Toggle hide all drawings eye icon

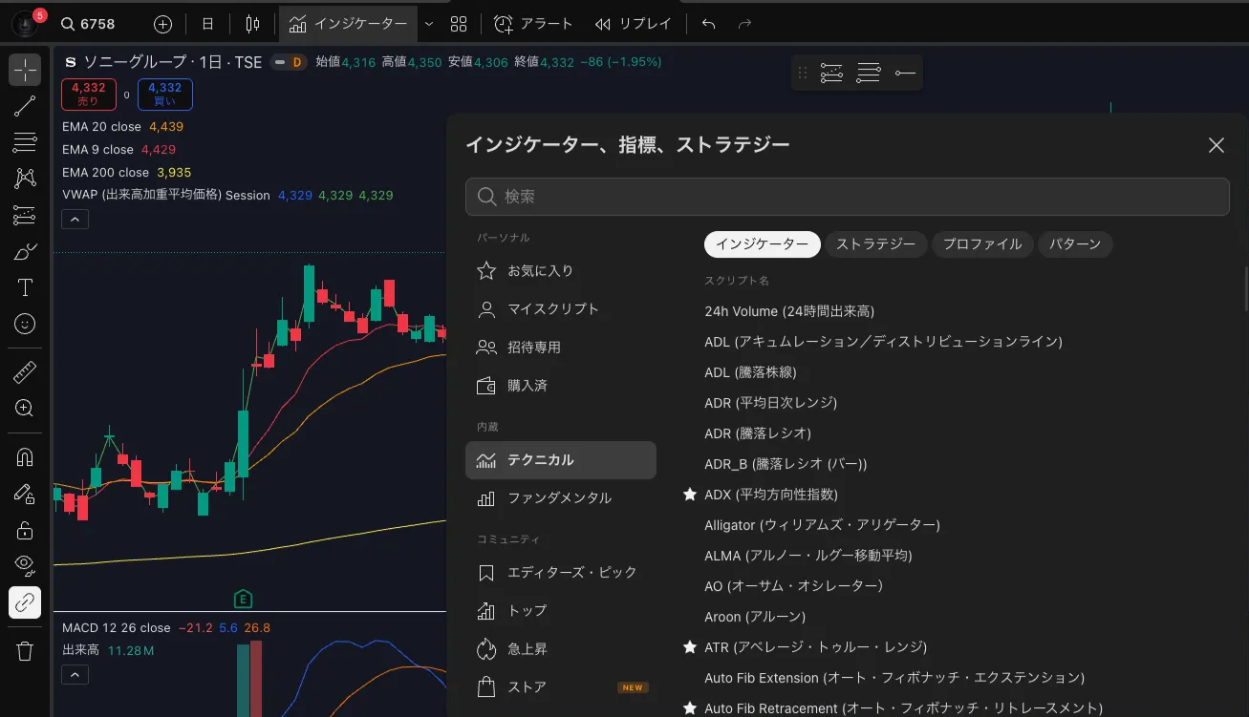pyautogui.click(x=25, y=565)
